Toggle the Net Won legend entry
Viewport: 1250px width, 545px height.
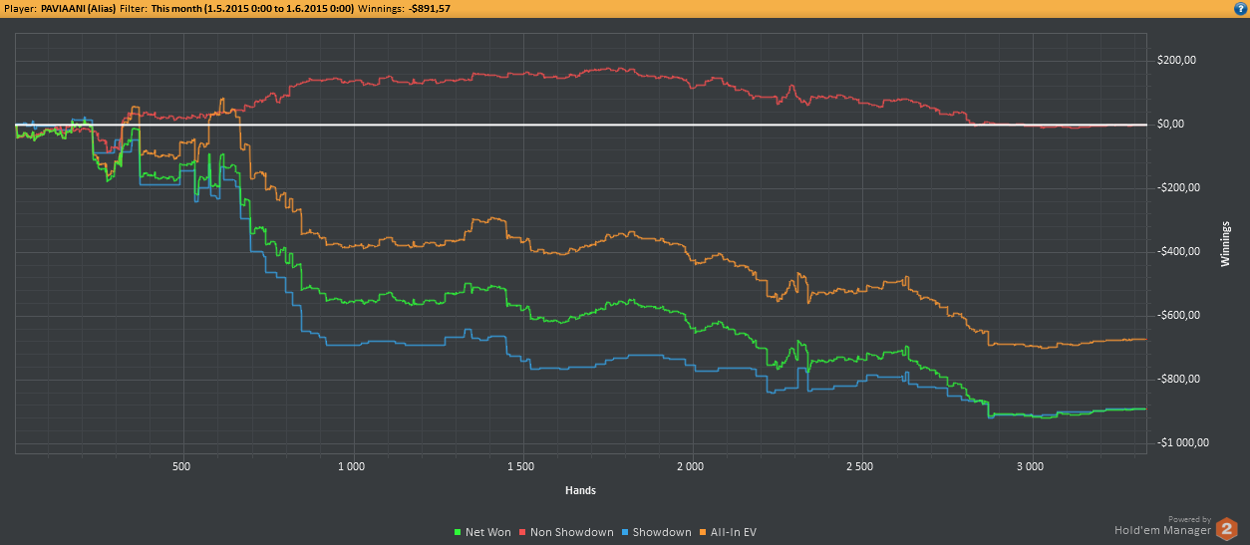click(x=482, y=532)
